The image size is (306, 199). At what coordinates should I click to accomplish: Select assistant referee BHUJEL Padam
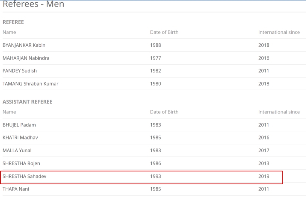point(19,125)
